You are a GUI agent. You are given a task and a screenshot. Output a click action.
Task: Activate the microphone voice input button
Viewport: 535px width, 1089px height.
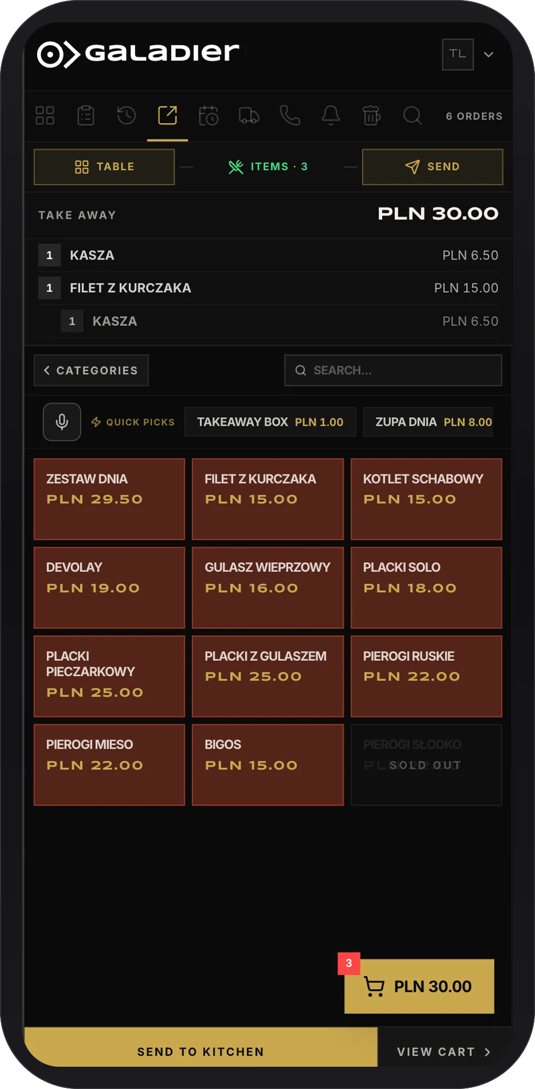click(62, 422)
